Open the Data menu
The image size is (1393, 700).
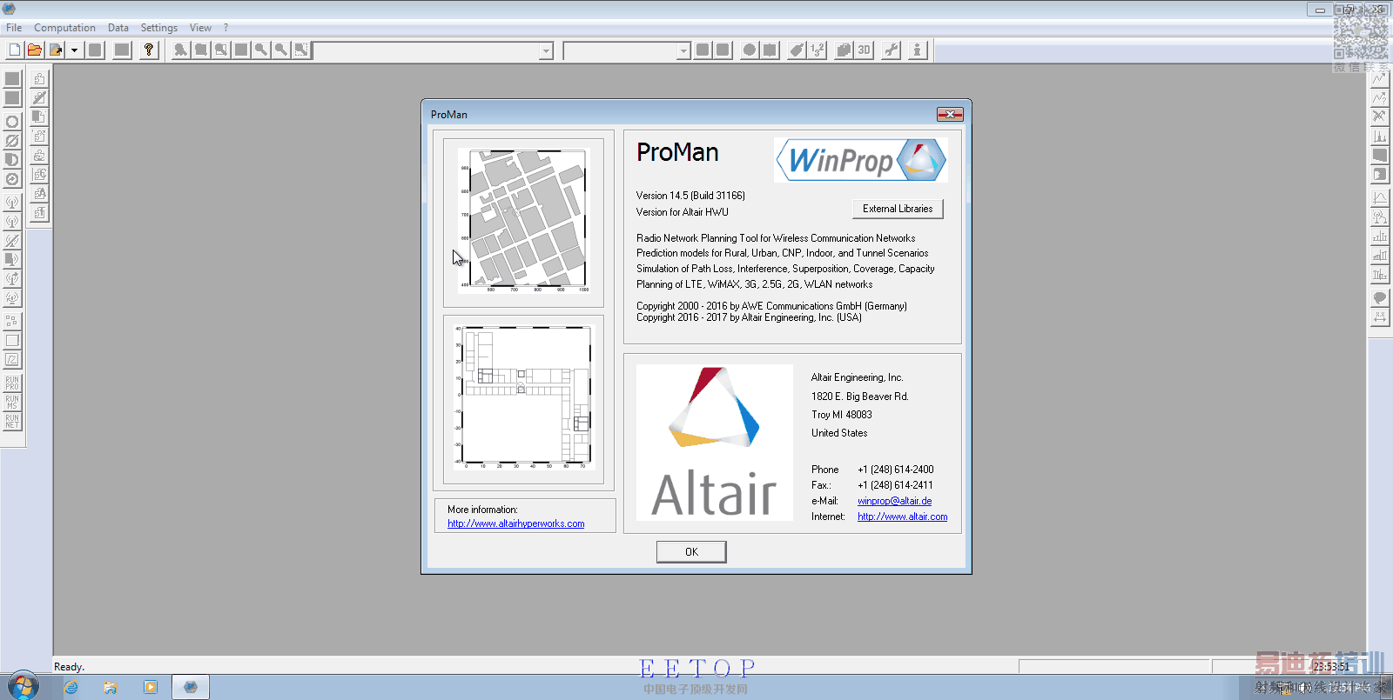point(118,28)
